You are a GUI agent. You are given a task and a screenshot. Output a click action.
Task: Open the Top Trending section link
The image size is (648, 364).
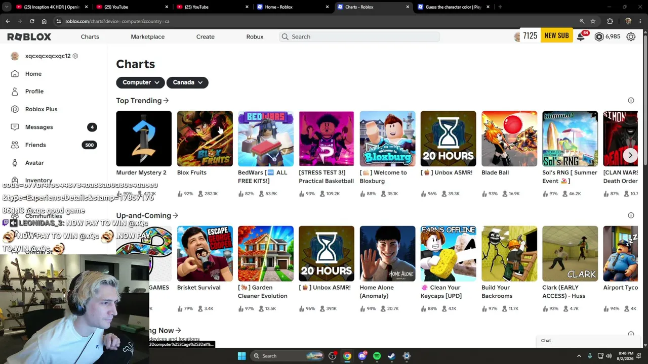tap(142, 101)
